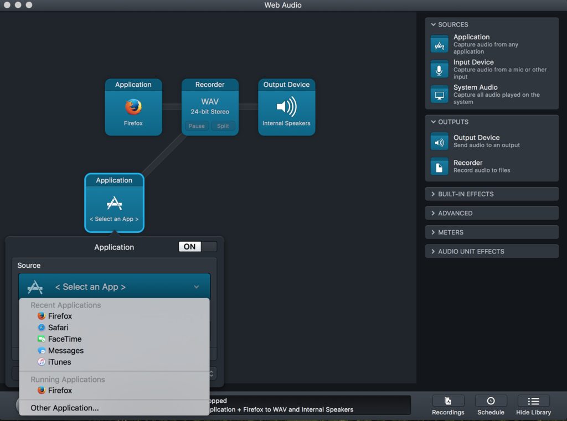567x421 pixels.
Task: Click WAV 24-bit Stereo format text
Action: 210,106
